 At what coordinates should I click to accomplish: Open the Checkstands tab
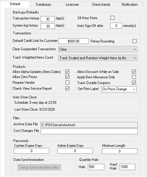[x=101, y=4]
